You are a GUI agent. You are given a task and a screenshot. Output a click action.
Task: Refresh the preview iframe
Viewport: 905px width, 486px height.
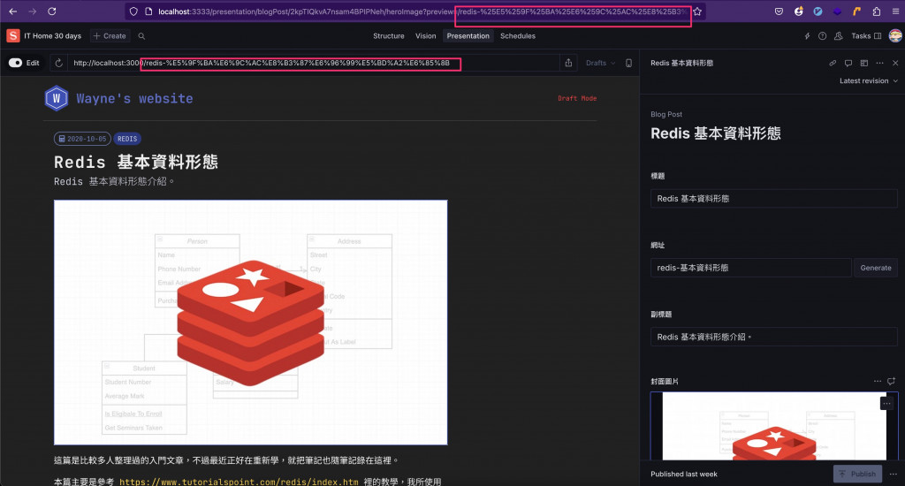(x=59, y=63)
